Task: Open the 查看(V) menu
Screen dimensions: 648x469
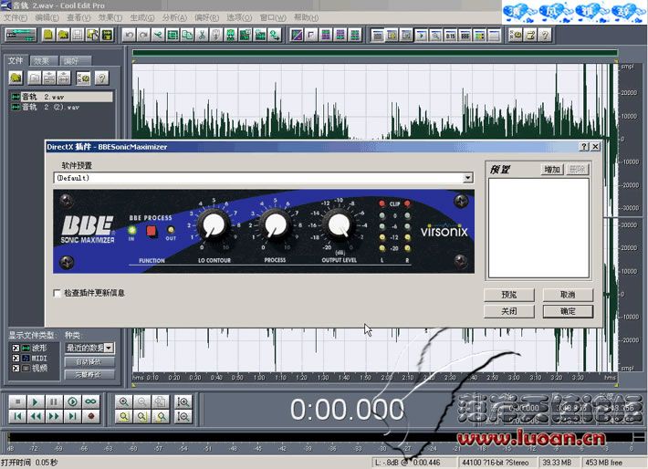Action: tap(78, 17)
